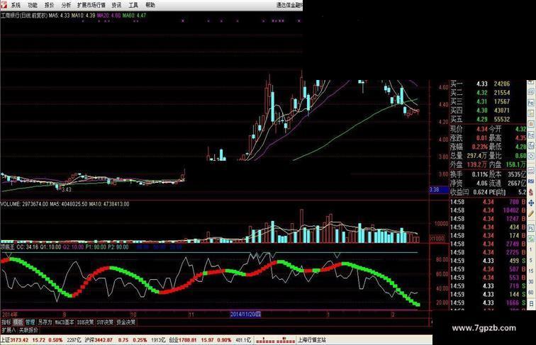Click the mini index chart in status bar
This screenshot has width=536, height=345.
click(x=275, y=340)
